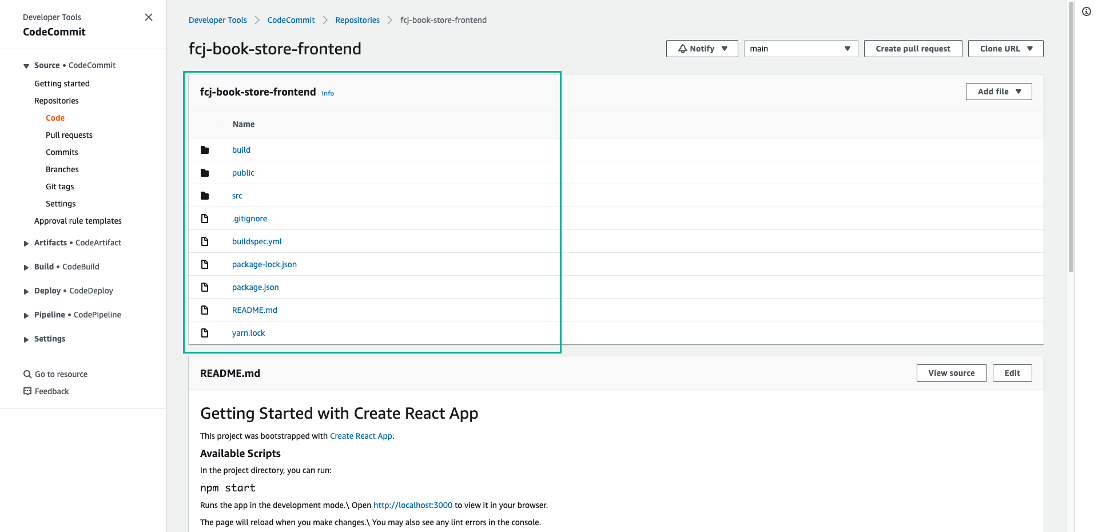Open the src folder link
The width and height of the screenshot is (1098, 532).
coord(237,196)
